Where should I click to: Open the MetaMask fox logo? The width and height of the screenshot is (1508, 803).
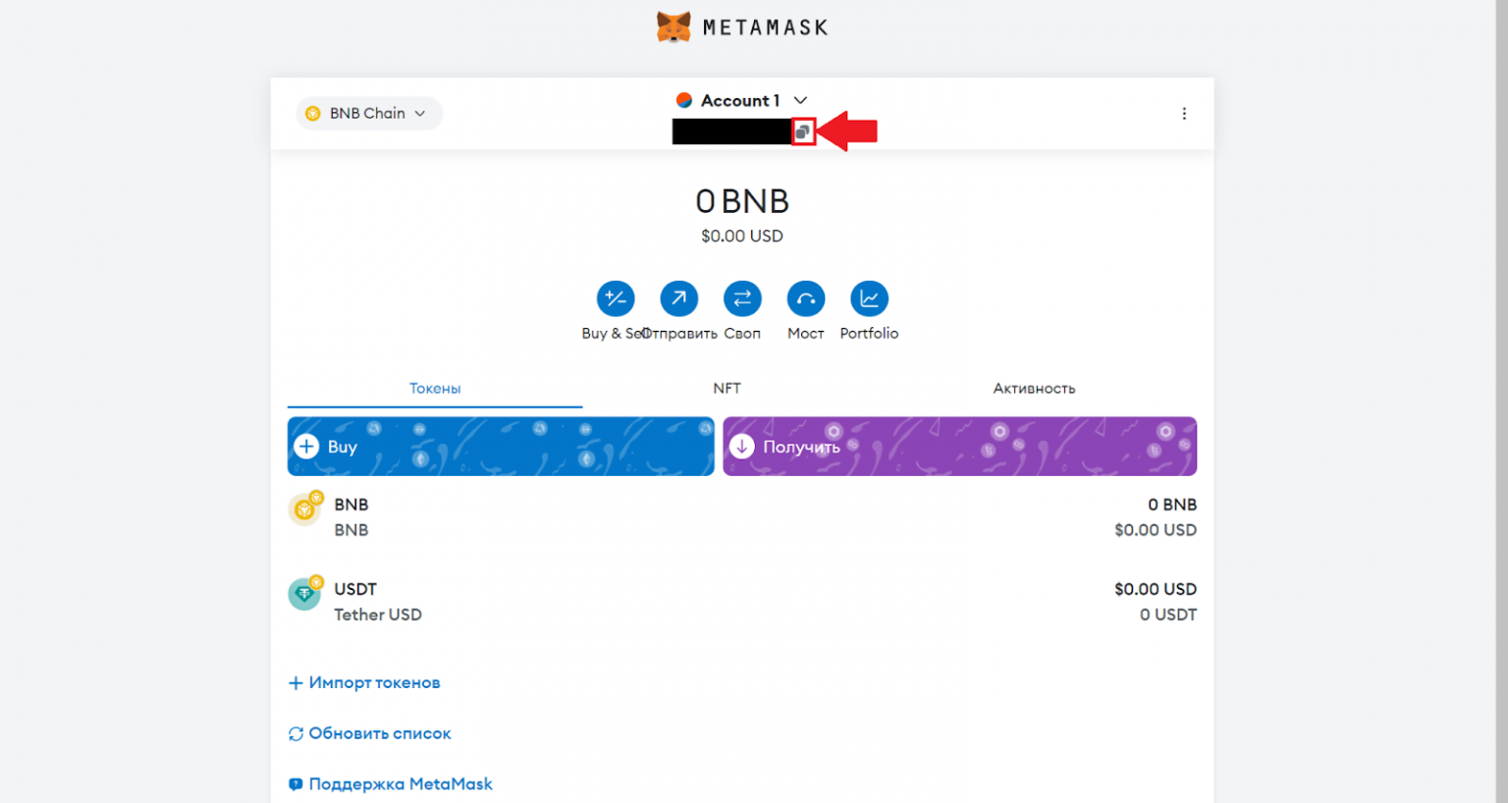(x=672, y=26)
